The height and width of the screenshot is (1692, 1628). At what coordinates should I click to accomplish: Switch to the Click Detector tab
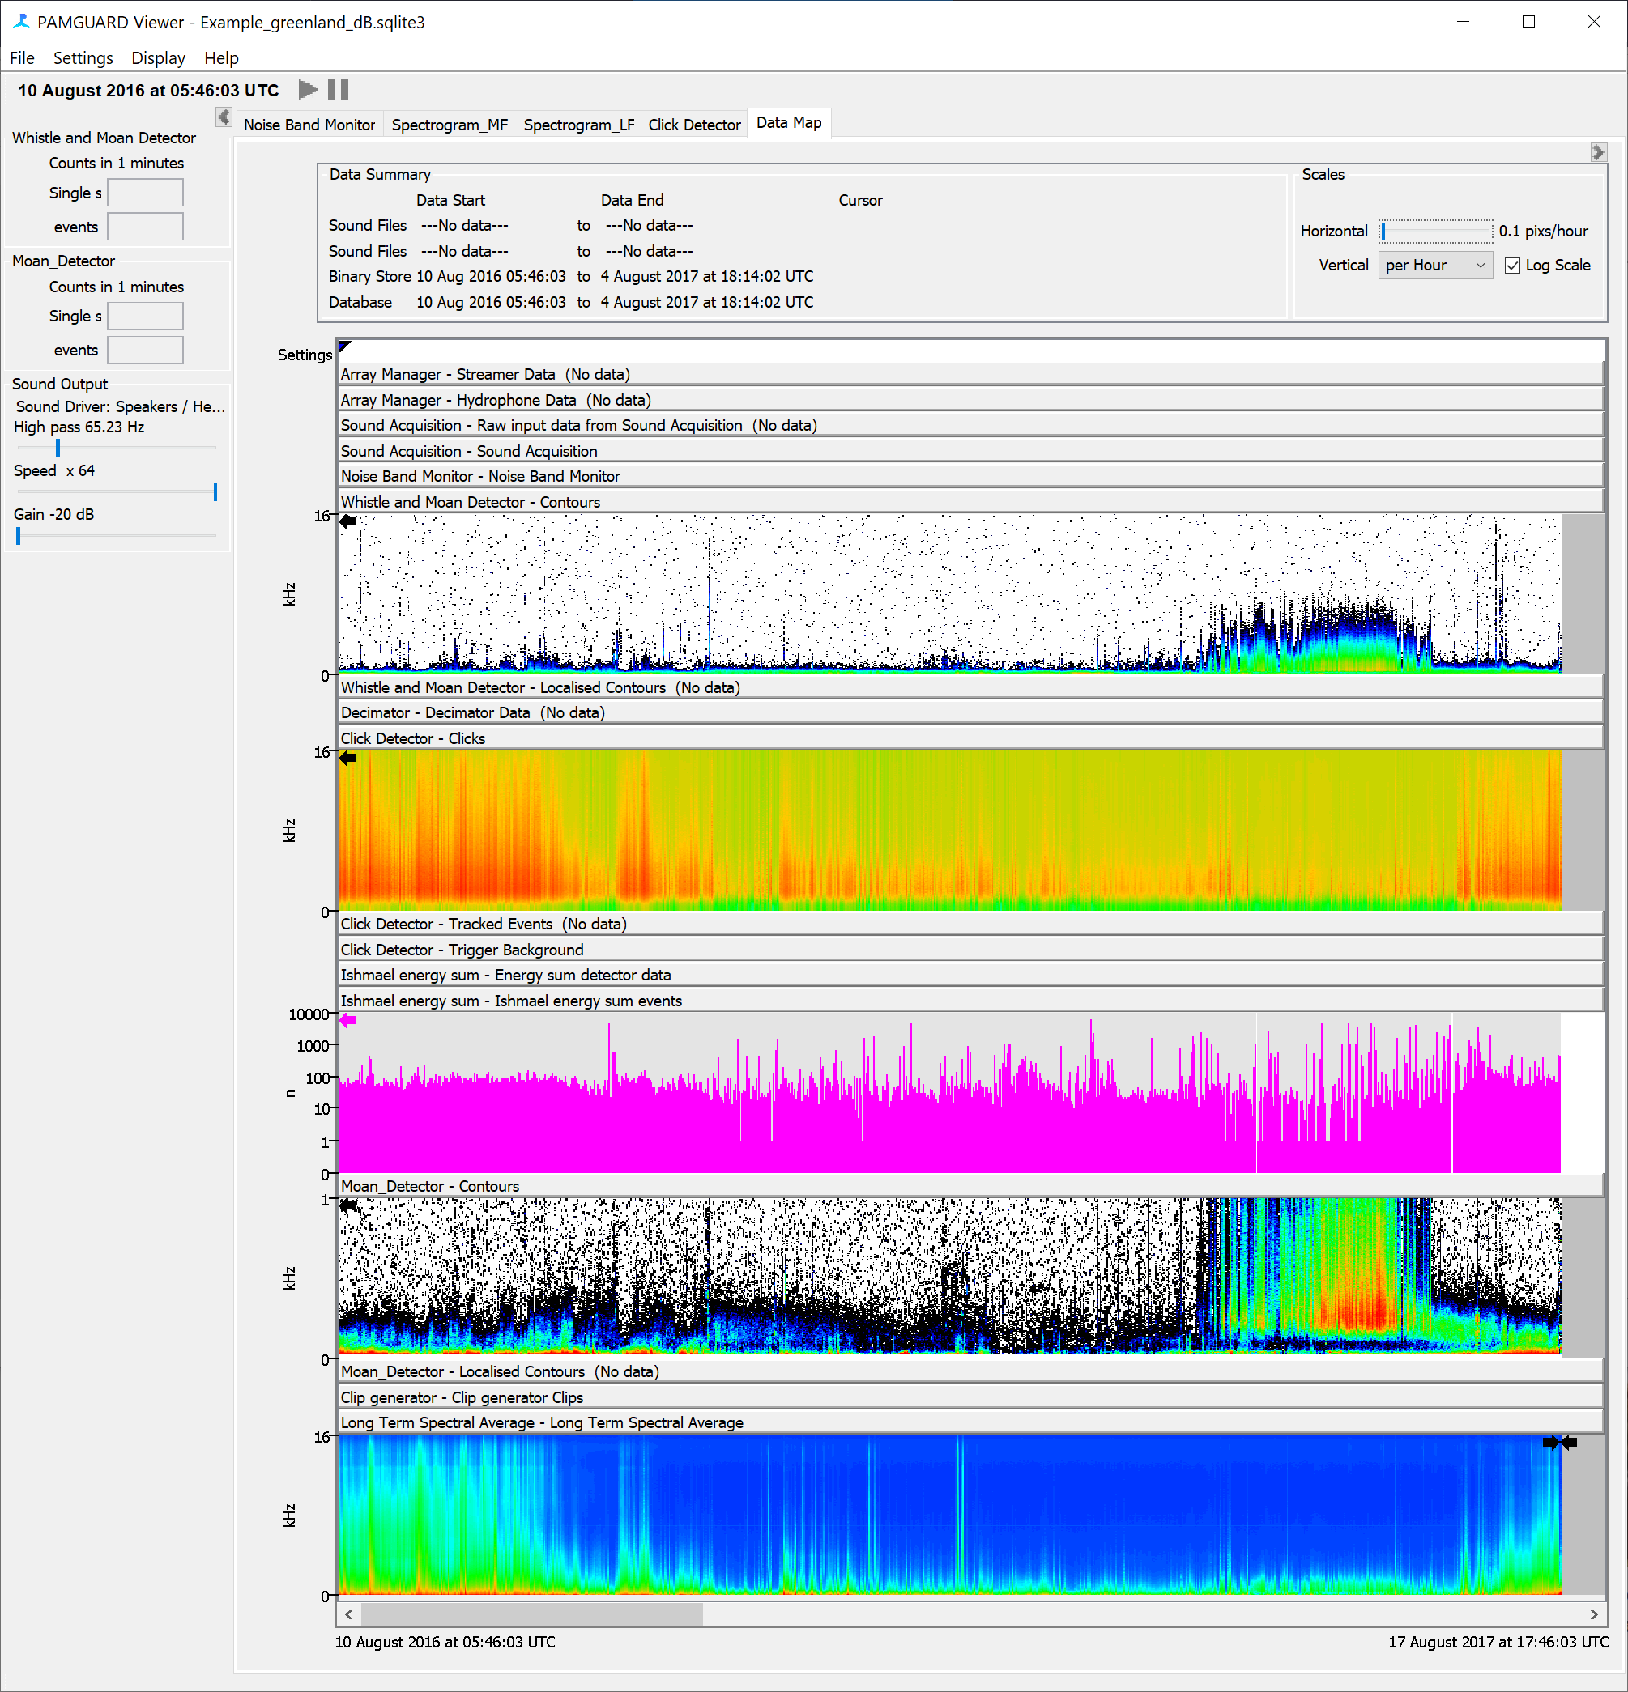tap(694, 125)
